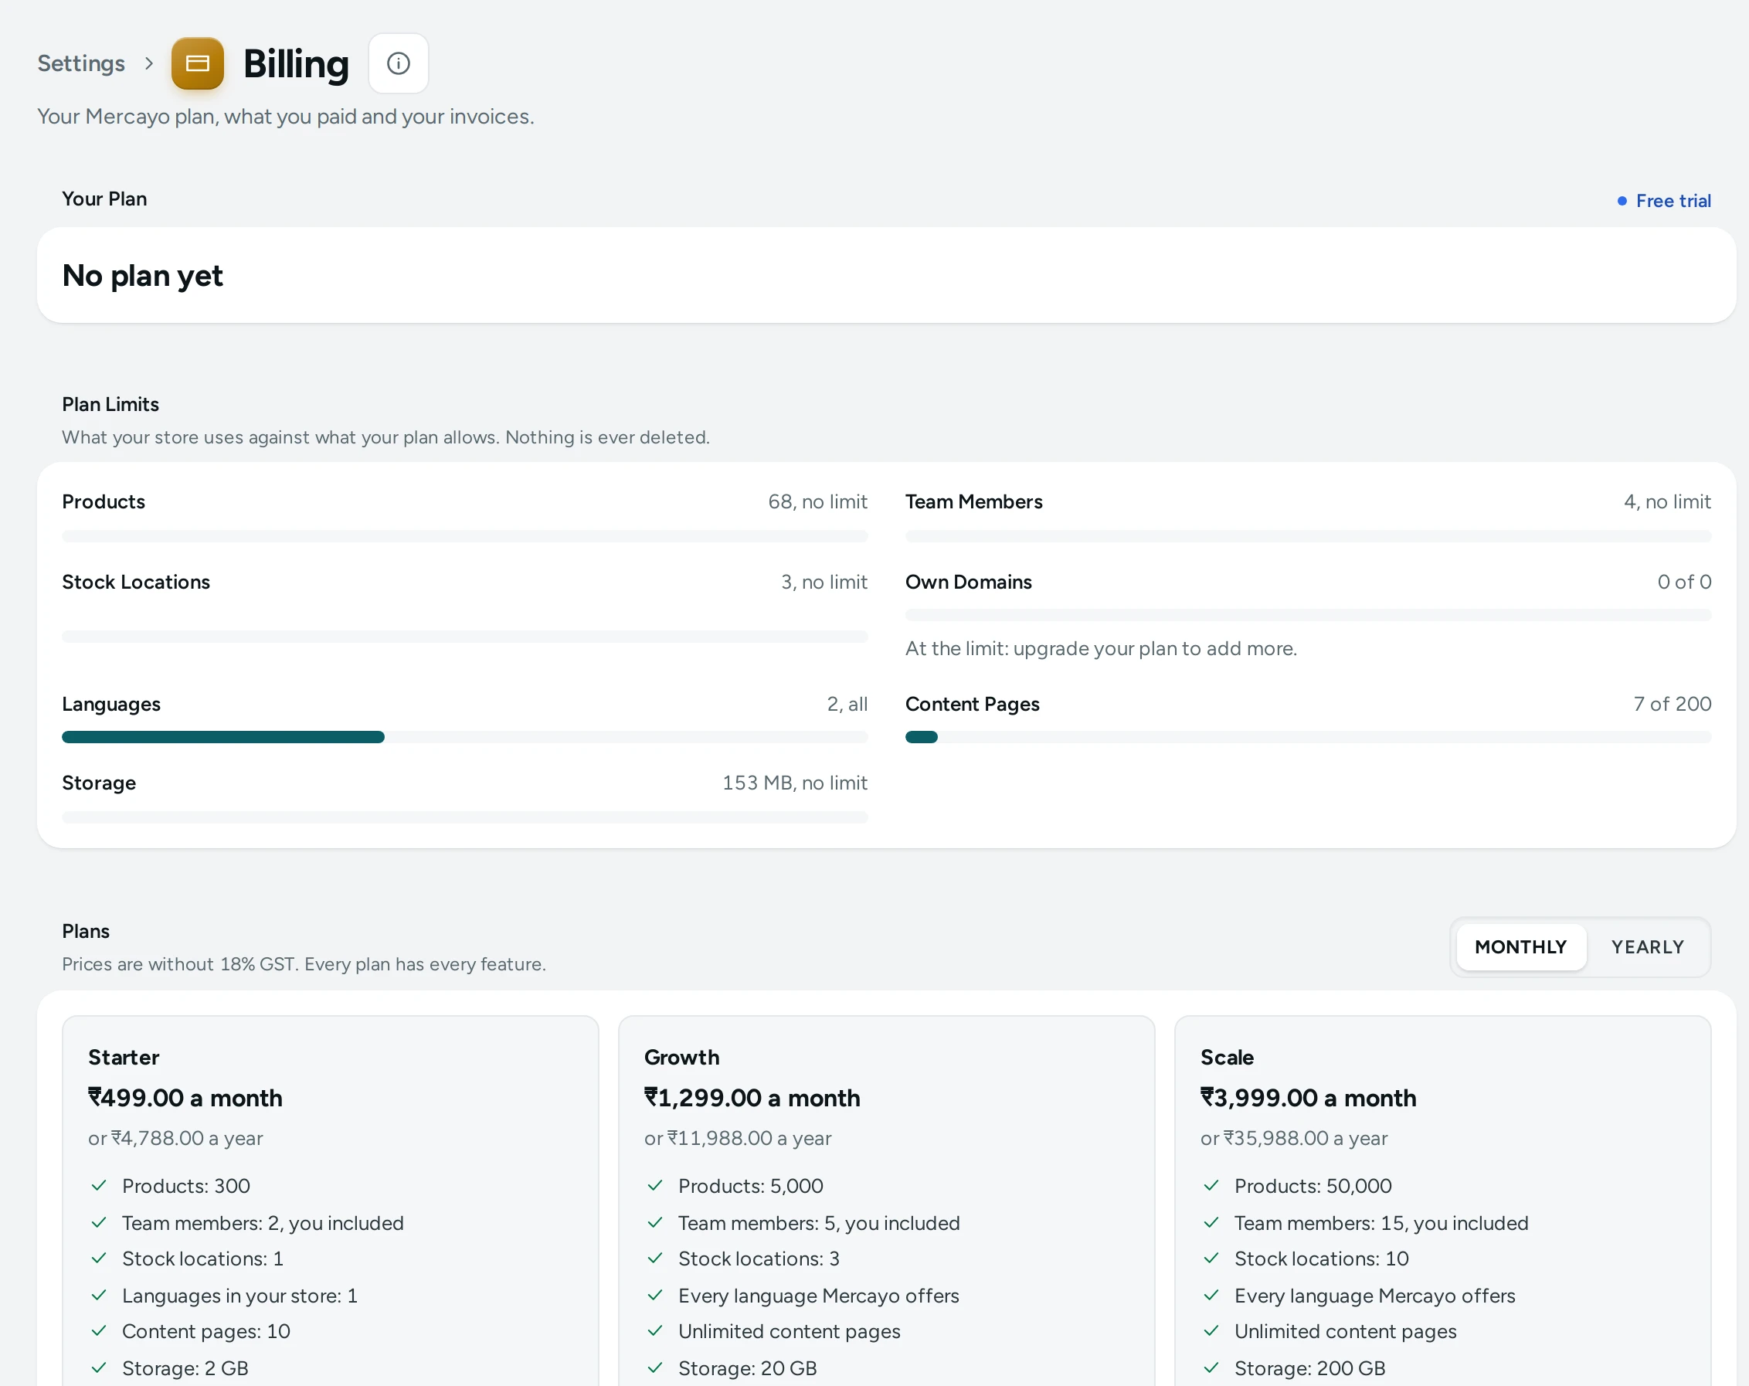Click the Products usage bar
1749x1386 pixels.
[x=465, y=535]
